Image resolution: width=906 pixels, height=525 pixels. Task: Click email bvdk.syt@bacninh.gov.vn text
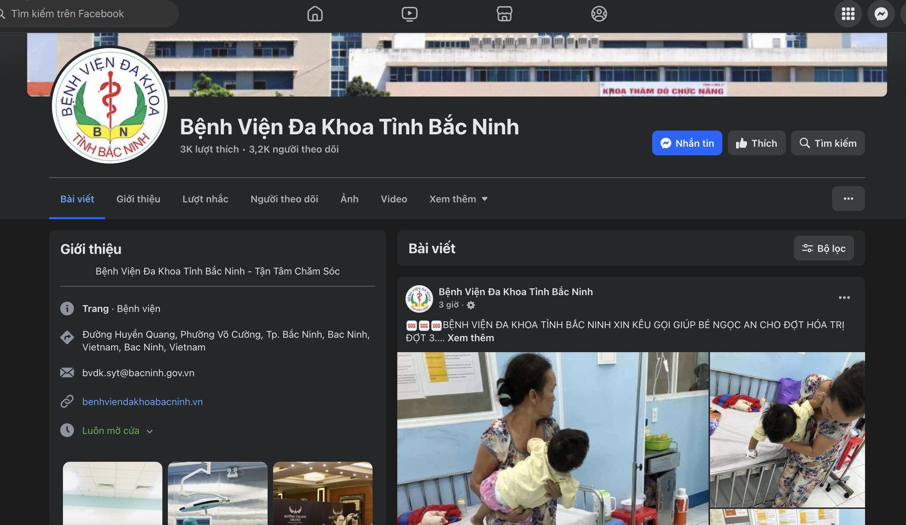pos(138,373)
